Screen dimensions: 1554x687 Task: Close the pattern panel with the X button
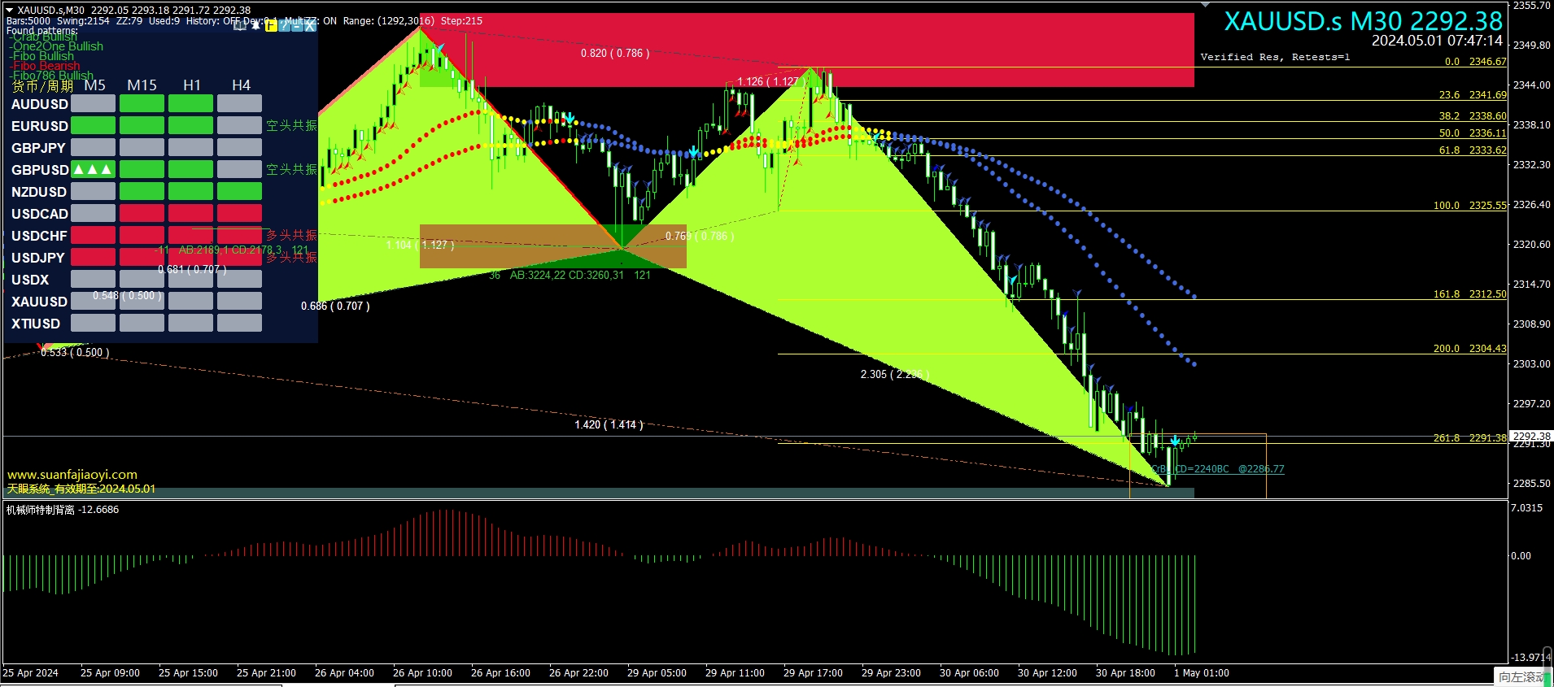point(310,25)
